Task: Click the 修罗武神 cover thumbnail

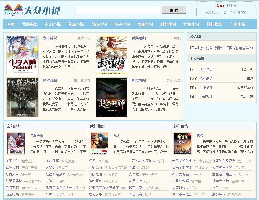Action: (23, 97)
